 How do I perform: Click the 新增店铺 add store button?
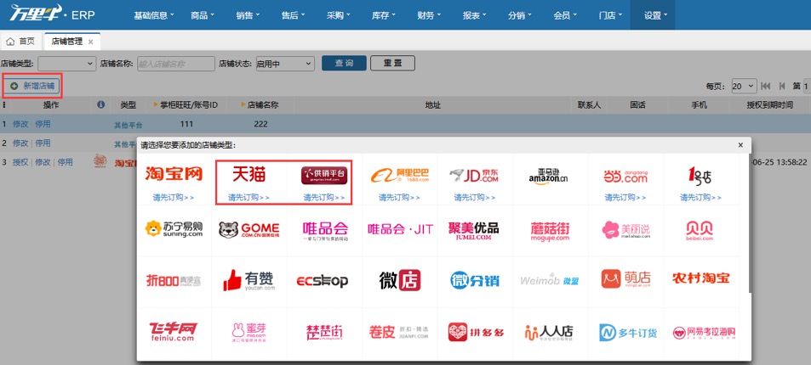click(32, 86)
